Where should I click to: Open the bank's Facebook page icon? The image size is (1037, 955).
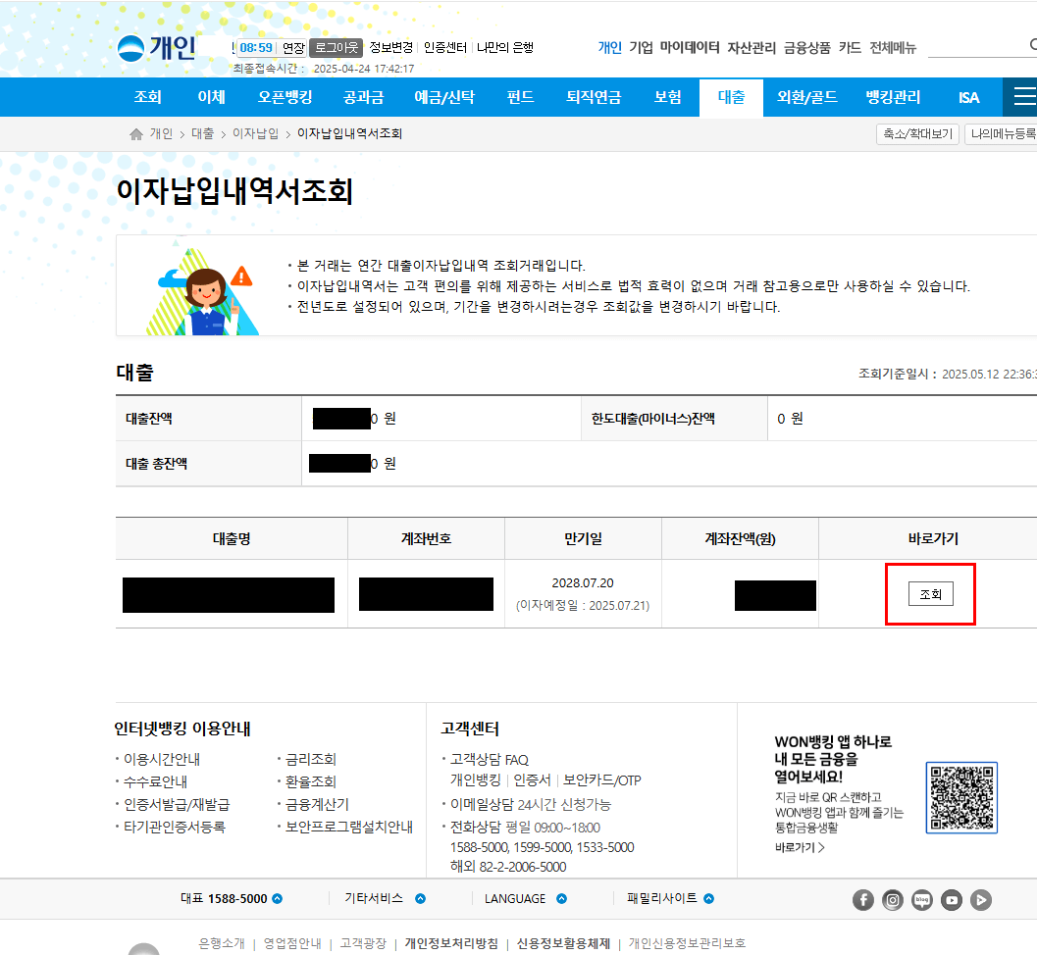863,899
